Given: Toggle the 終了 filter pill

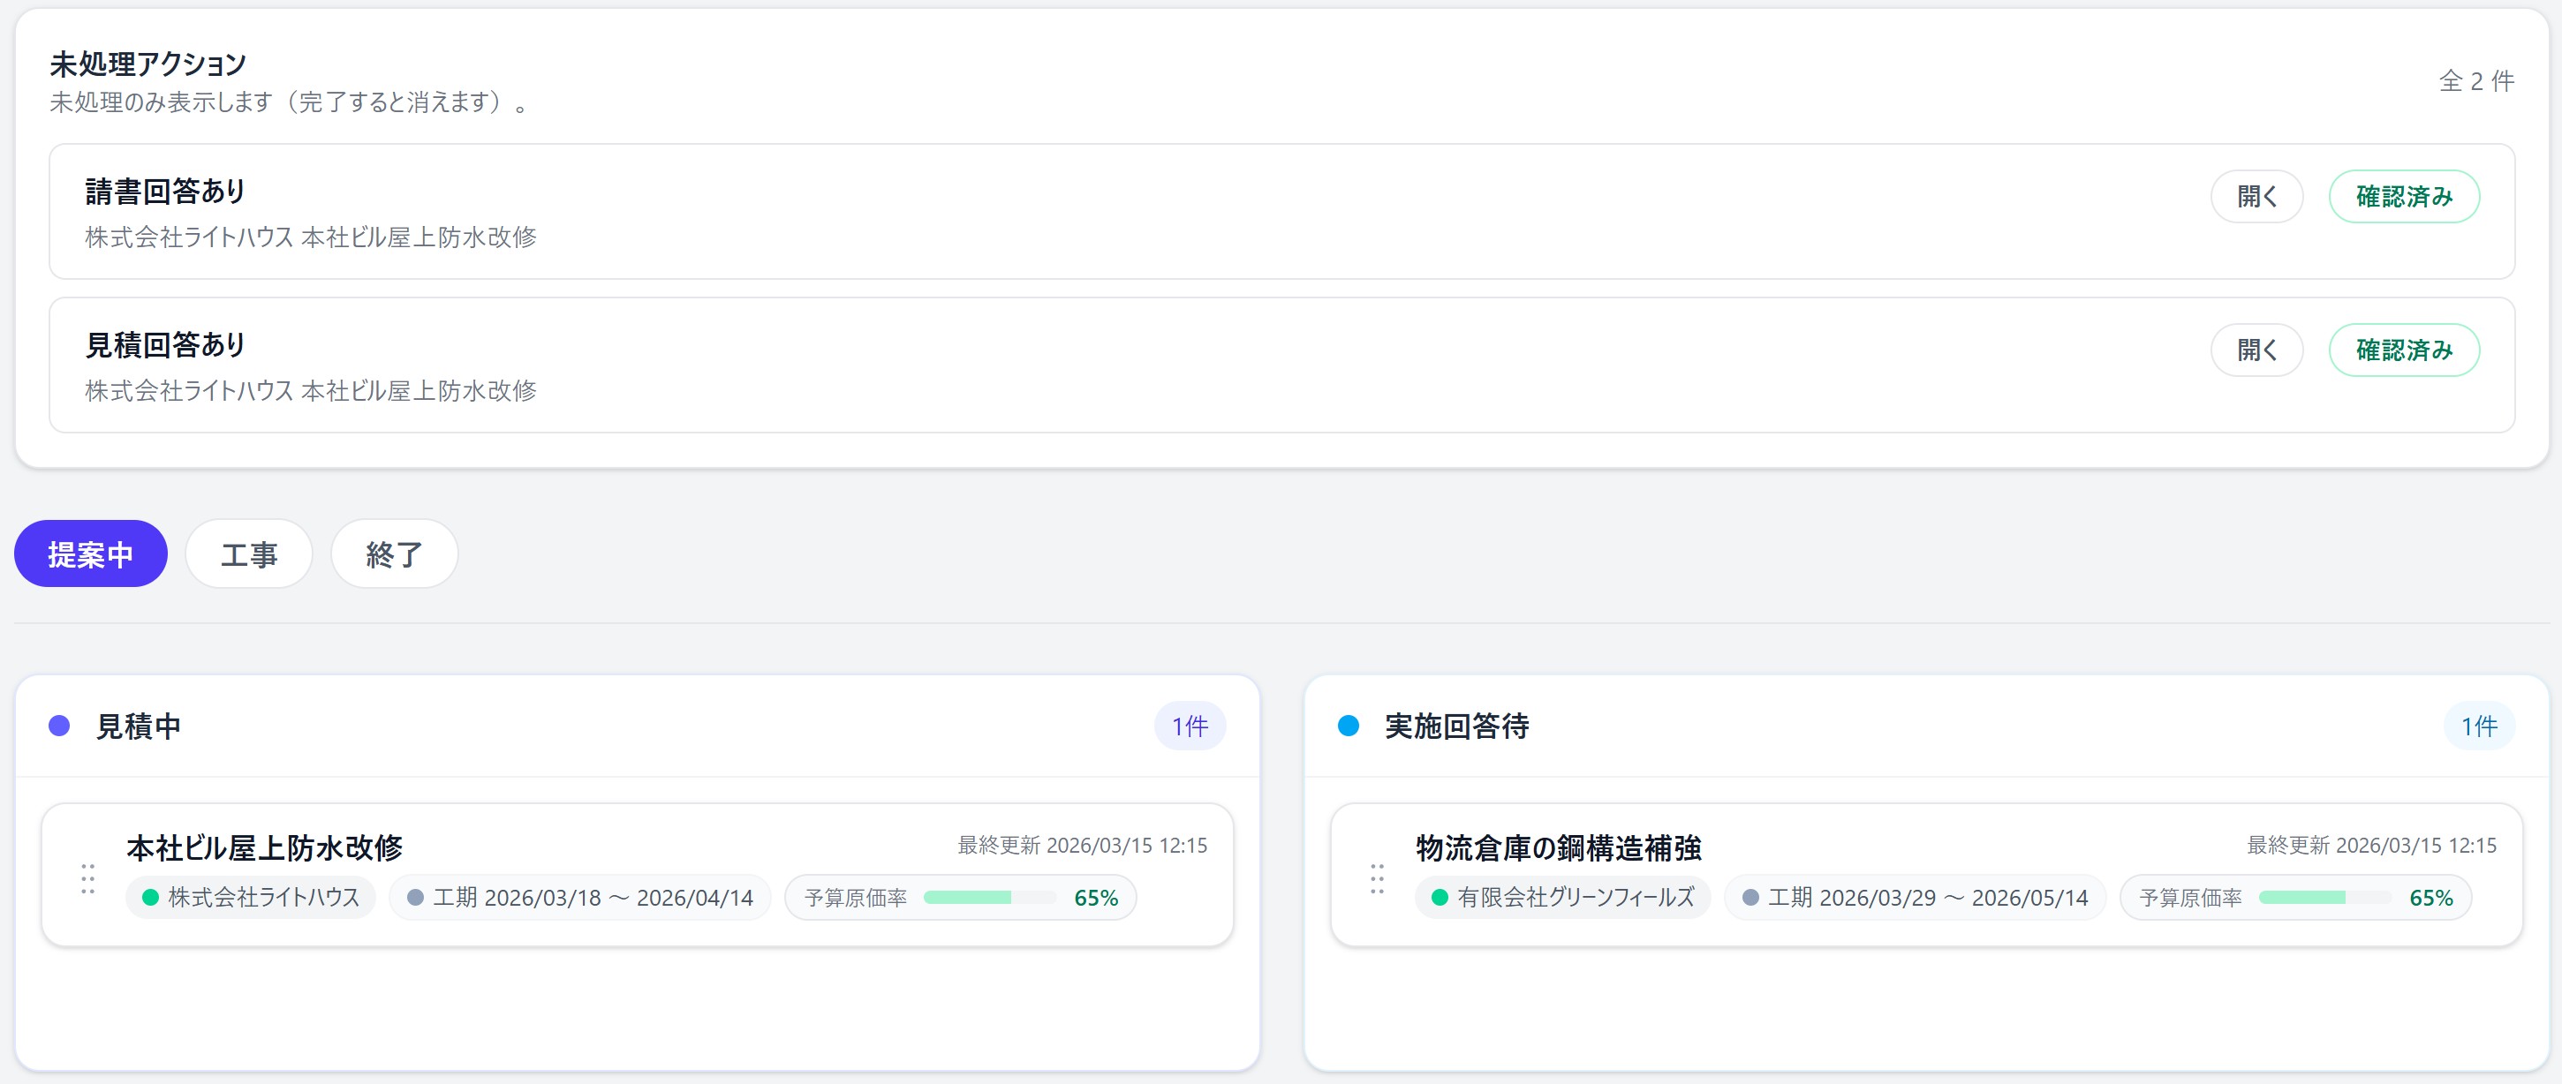Looking at the screenshot, I should tap(394, 554).
